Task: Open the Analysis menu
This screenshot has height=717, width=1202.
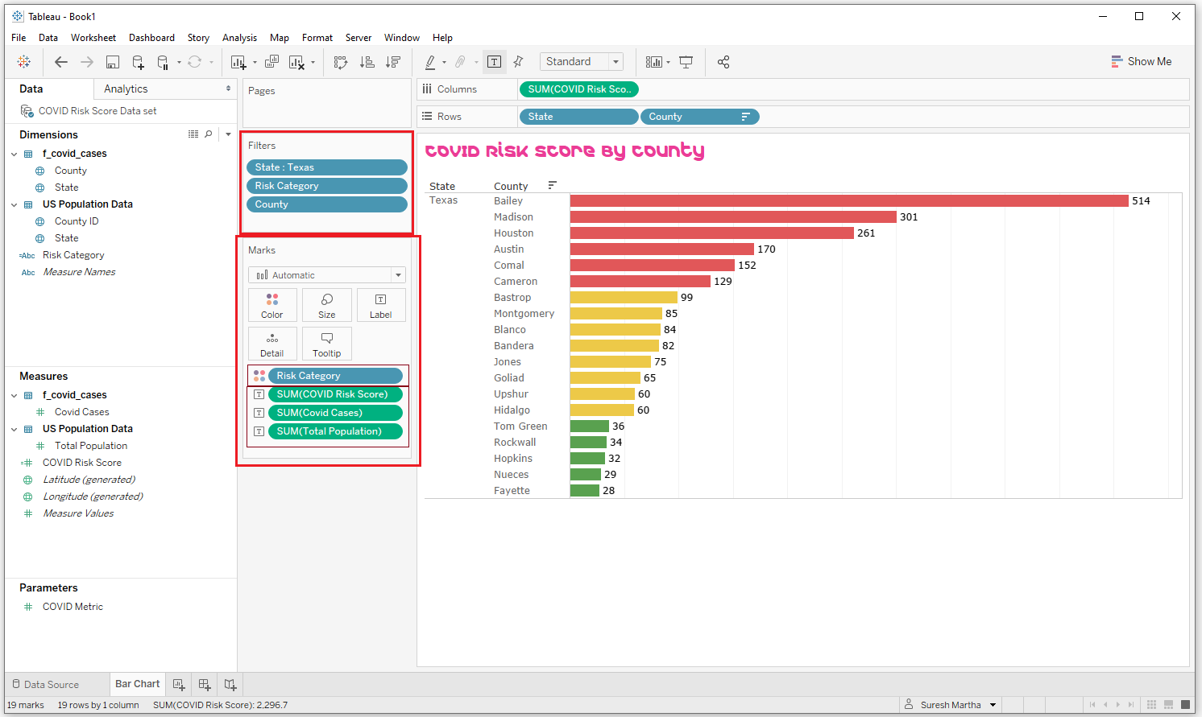Action: pos(239,37)
